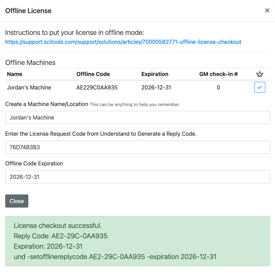Click the Name column header

(15, 74)
